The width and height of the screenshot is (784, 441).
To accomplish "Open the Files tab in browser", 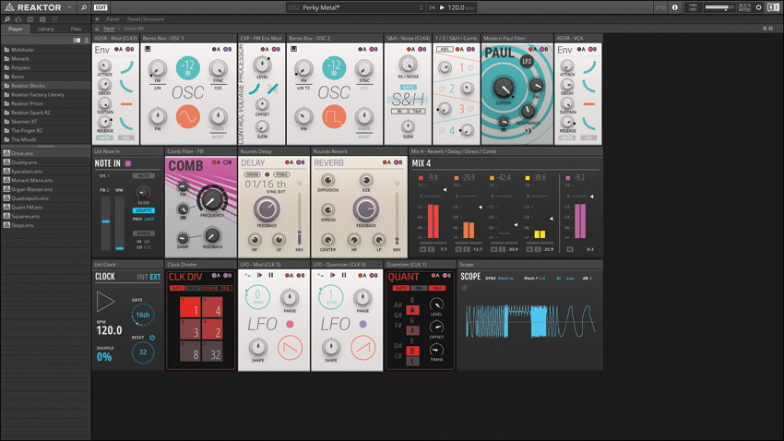I will point(76,29).
